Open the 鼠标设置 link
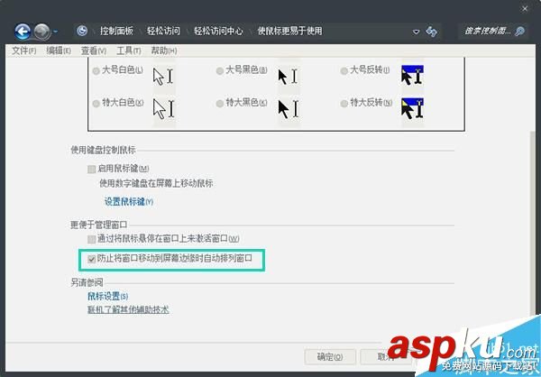Viewport: 541px width, 377px height. coord(107,296)
